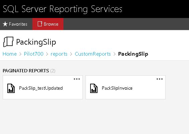Click the SQL Server Reporting Services title
Screen dimensions: 189x134
coord(62,9)
